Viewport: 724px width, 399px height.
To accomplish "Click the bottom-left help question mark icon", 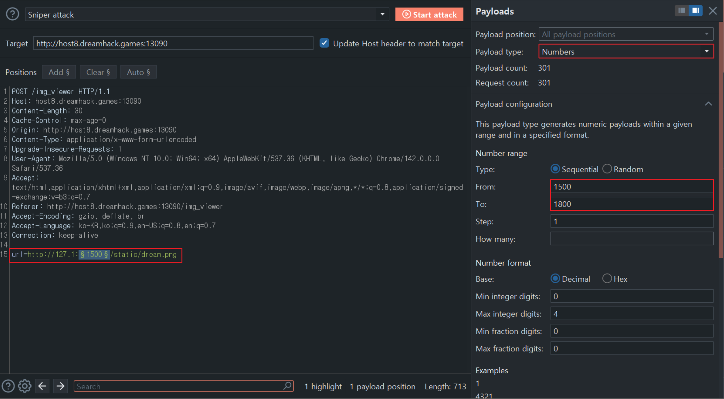I will (8, 386).
